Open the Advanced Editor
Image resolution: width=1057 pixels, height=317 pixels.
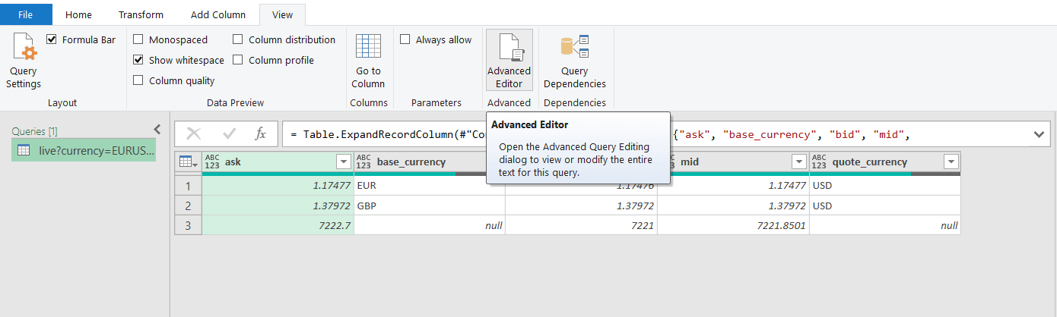point(509,61)
